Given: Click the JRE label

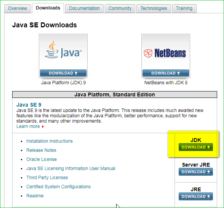Looking at the screenshot, I should point(196,189).
